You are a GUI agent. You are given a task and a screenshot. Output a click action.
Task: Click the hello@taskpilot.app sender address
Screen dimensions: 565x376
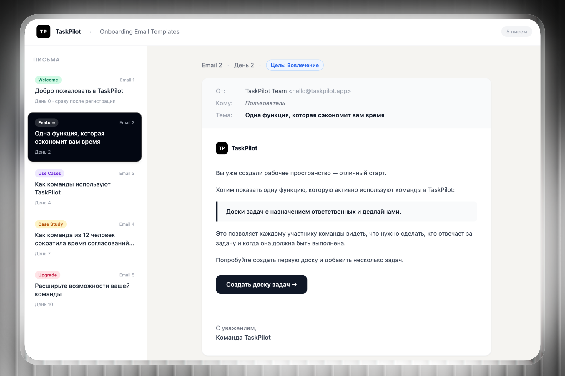coord(319,91)
